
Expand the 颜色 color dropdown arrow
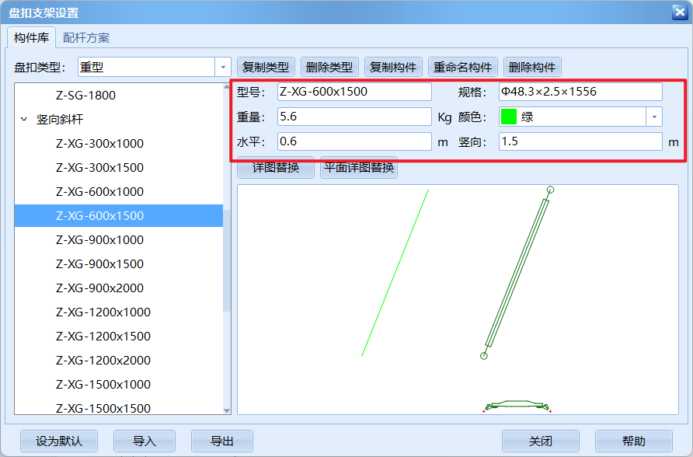654,117
